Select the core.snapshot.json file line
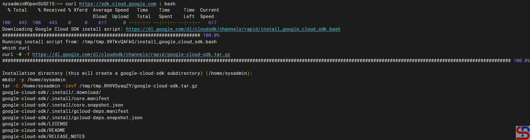Image resolution: width=530 pixels, height=140 pixels. click(63, 105)
